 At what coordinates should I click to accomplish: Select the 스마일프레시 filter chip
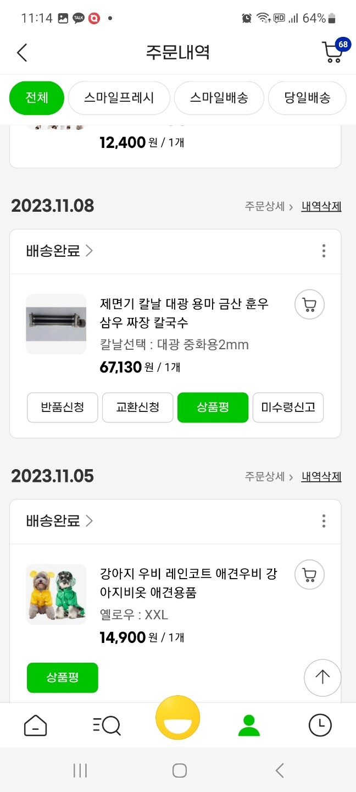119,98
